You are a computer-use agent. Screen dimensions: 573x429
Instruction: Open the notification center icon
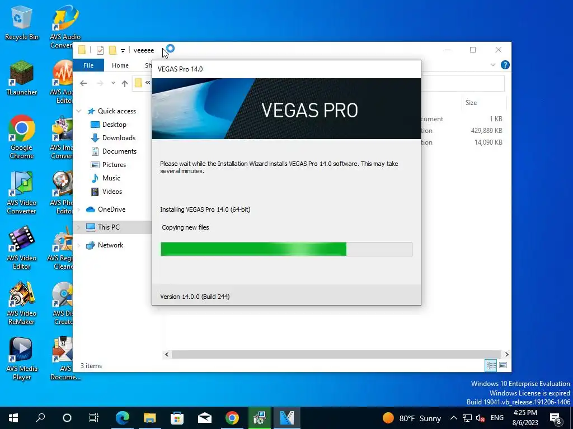coord(556,418)
